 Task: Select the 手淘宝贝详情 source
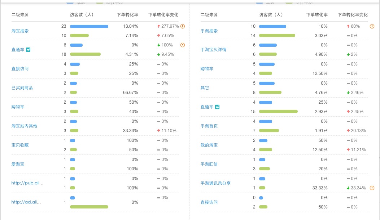pos(213,50)
